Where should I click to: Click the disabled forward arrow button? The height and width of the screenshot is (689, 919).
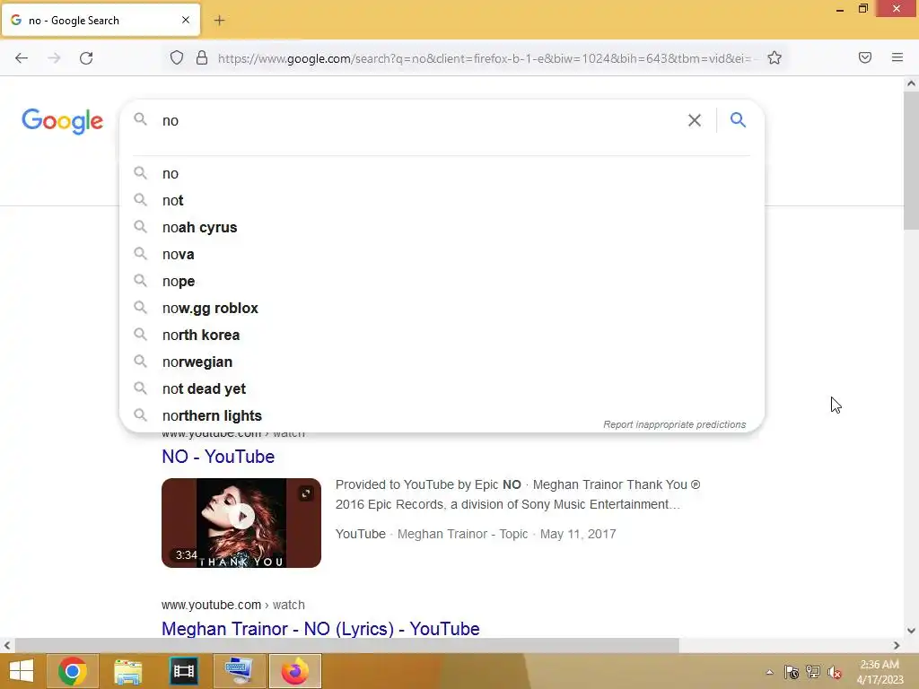54,58
